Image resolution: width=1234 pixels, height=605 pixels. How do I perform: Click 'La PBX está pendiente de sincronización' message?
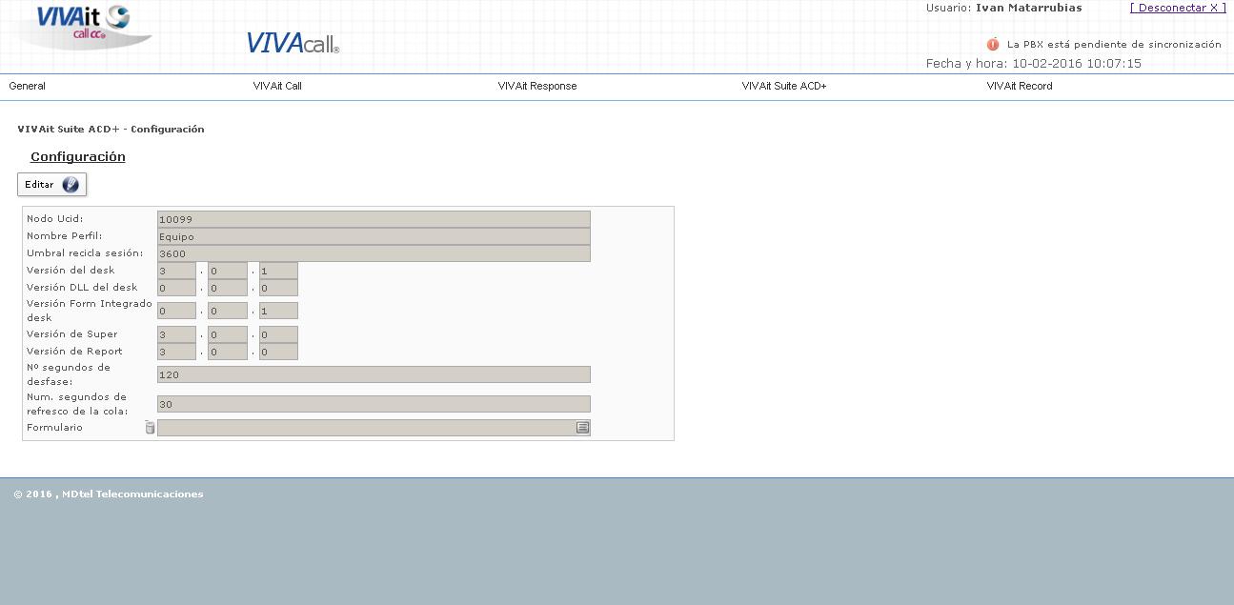[1114, 44]
